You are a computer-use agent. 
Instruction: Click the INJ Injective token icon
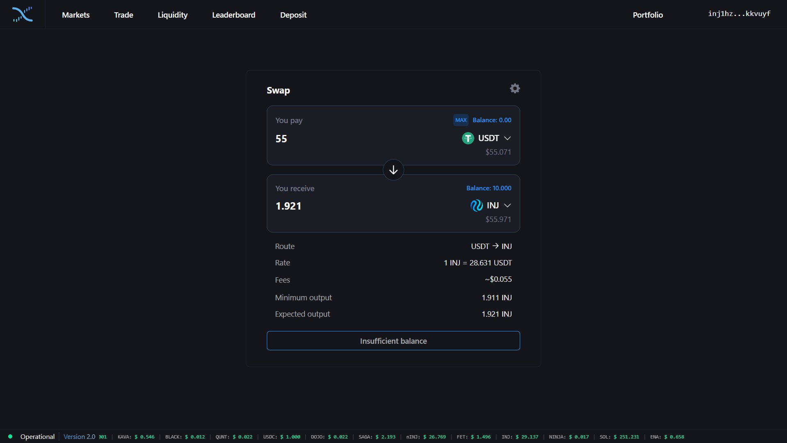[477, 206]
